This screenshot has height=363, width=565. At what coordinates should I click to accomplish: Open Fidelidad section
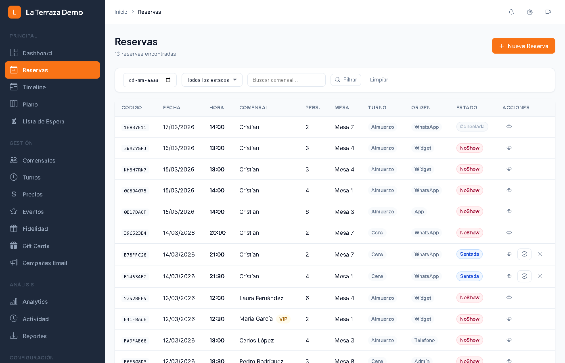click(52, 229)
